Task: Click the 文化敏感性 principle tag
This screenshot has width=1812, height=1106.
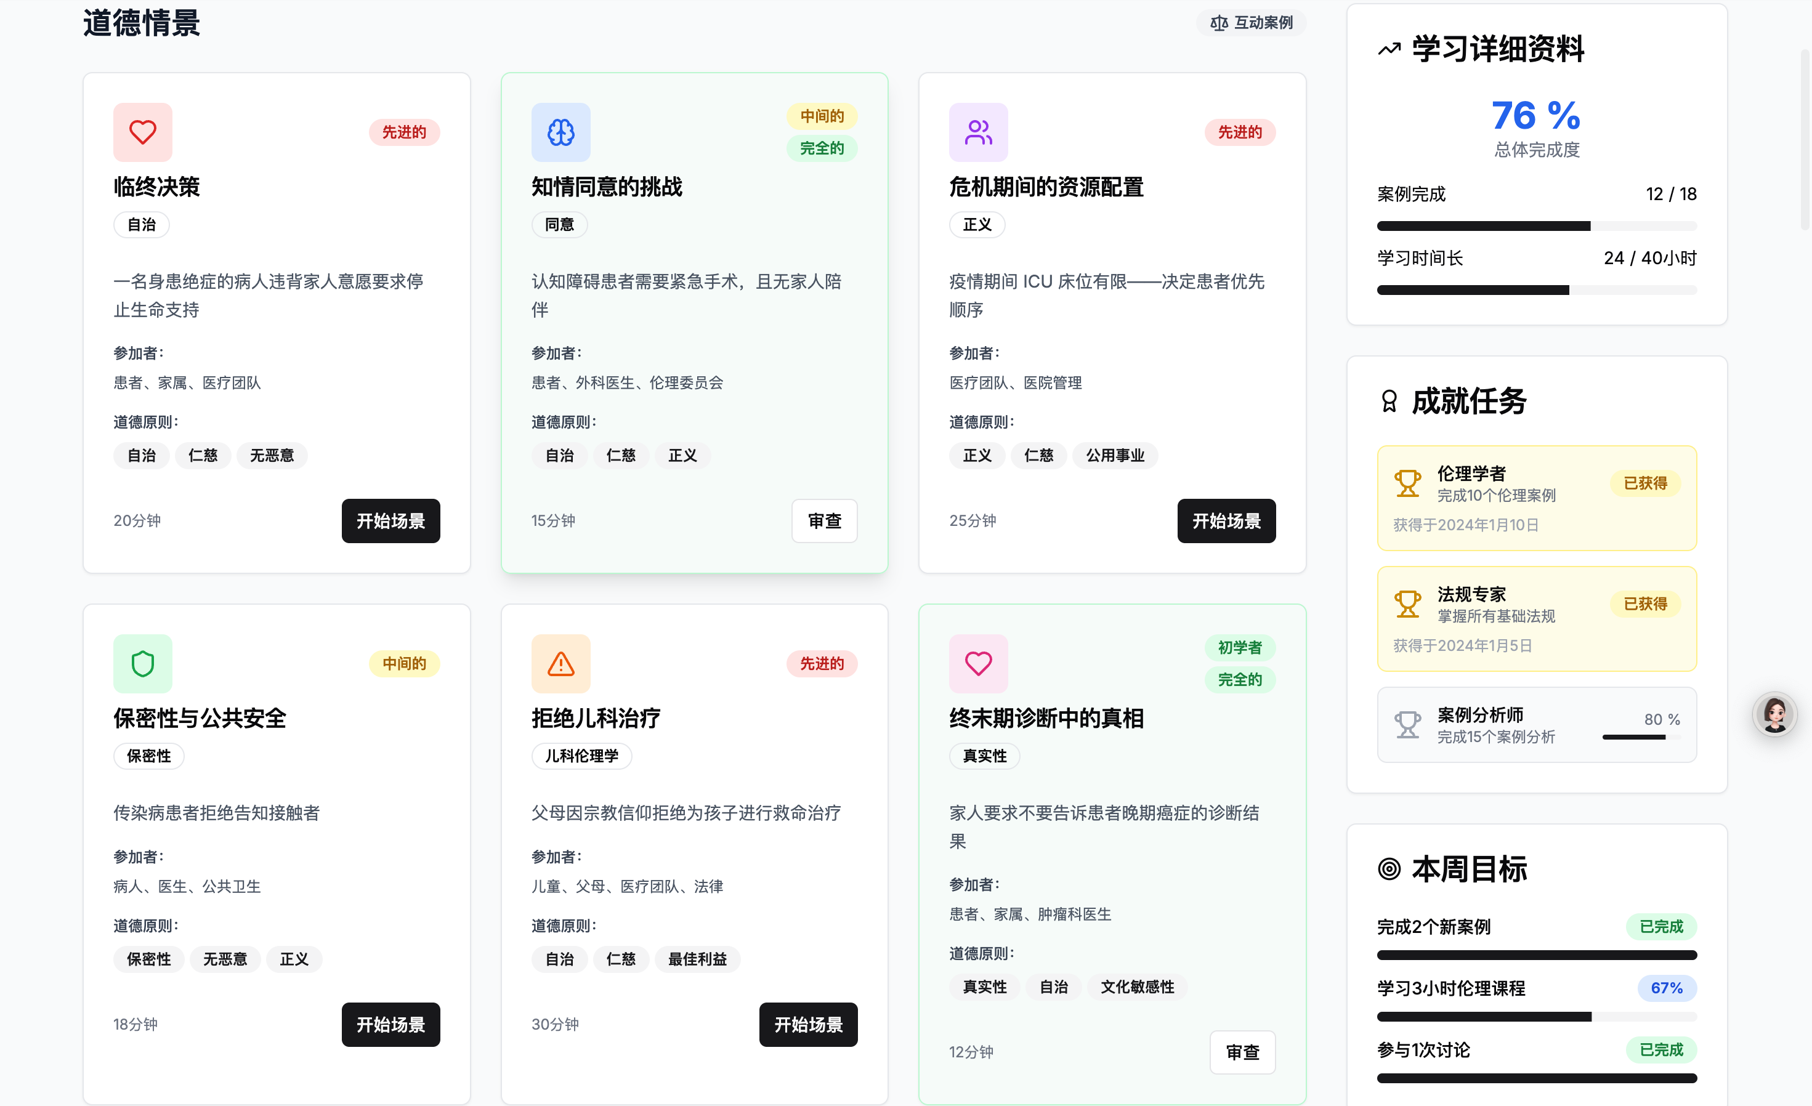Action: [x=1136, y=987]
